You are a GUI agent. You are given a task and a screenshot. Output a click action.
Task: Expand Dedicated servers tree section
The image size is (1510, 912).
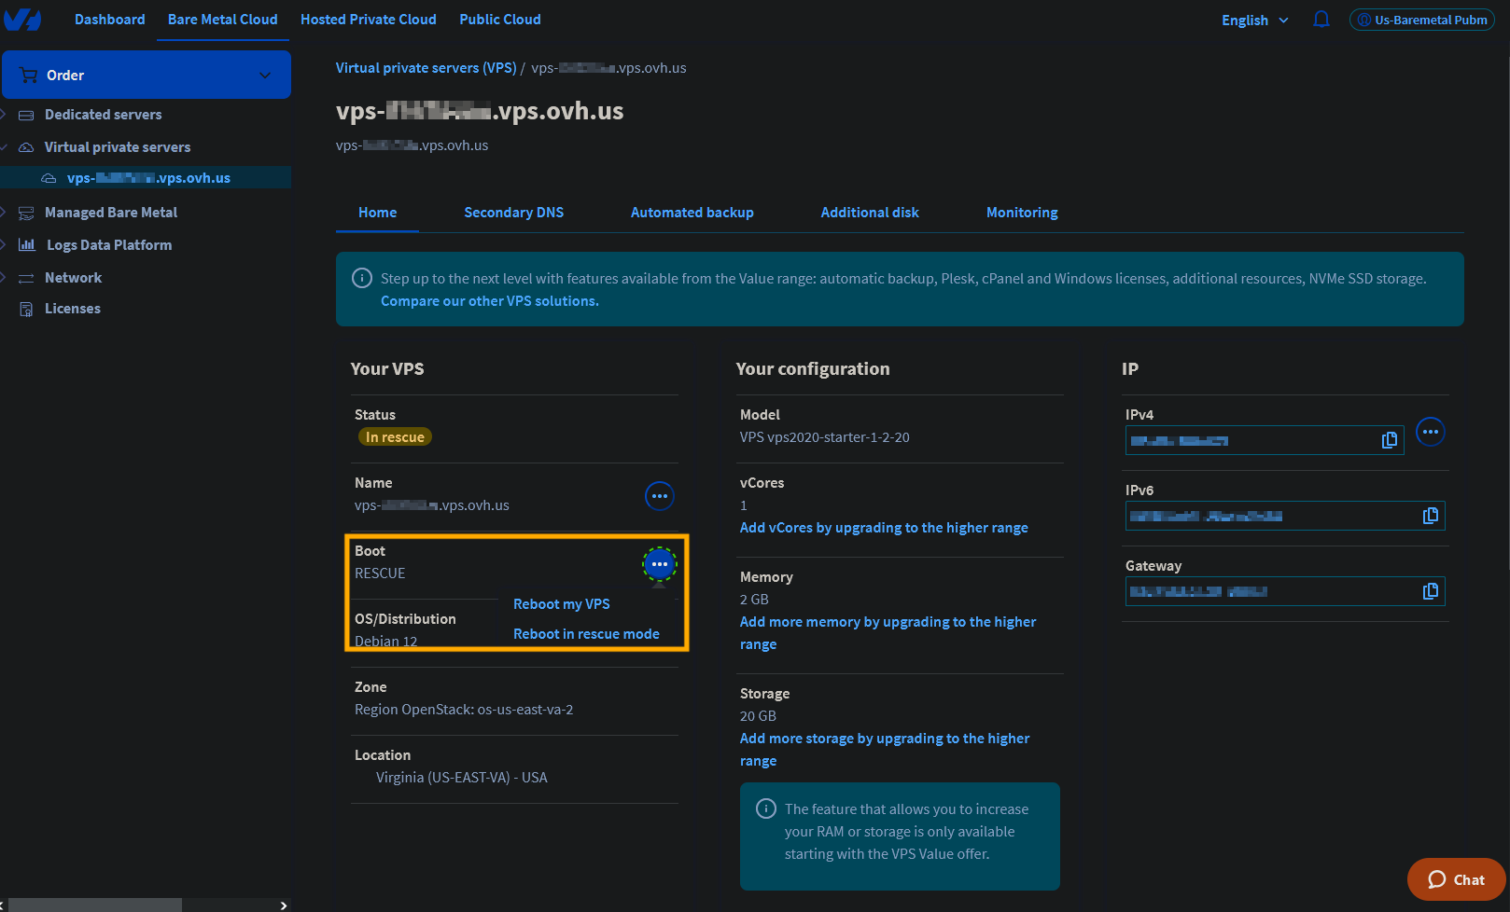[x=4, y=115]
